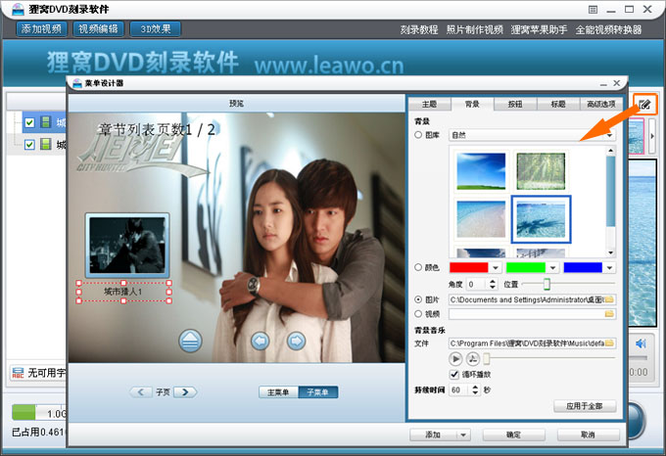Click the 添加视频 button
The height and width of the screenshot is (456, 666).
(x=41, y=29)
